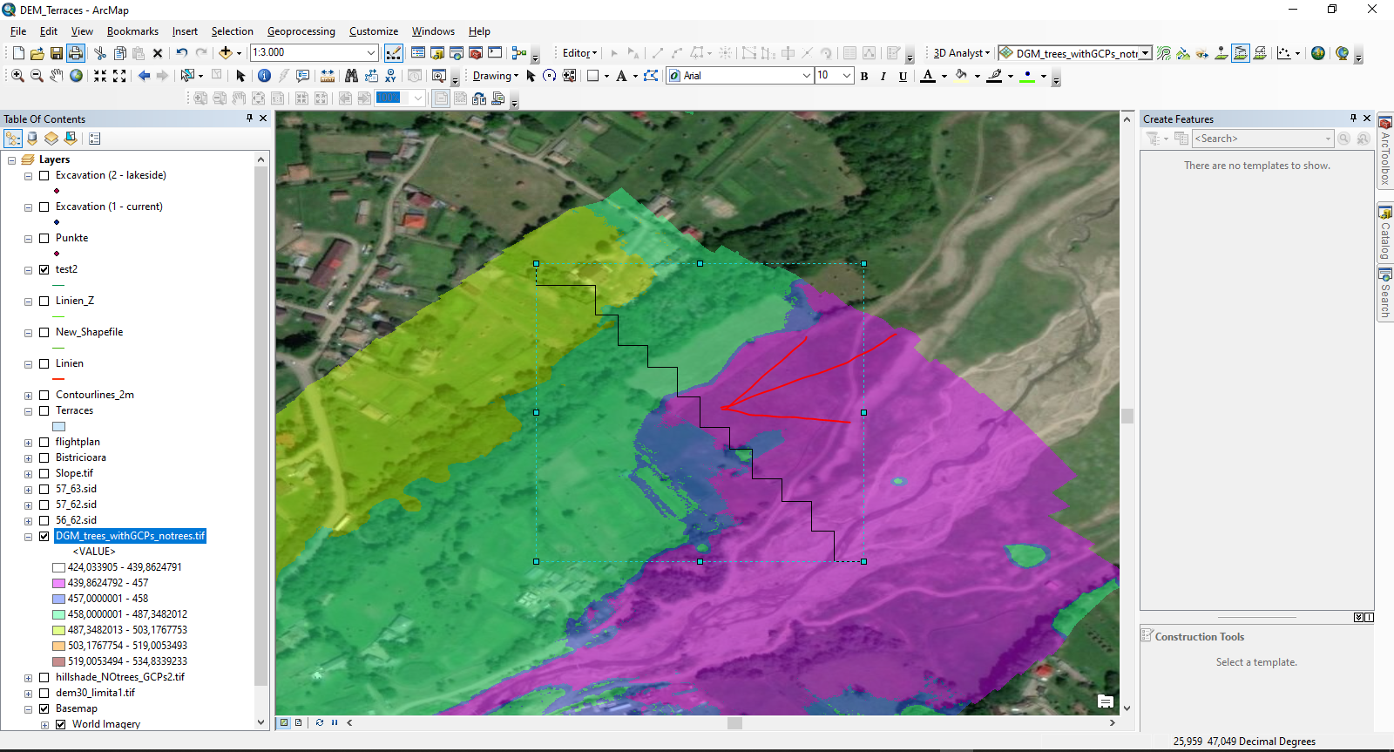Open the Geoprocessing menu
The height and width of the screenshot is (752, 1394).
pyautogui.click(x=301, y=31)
